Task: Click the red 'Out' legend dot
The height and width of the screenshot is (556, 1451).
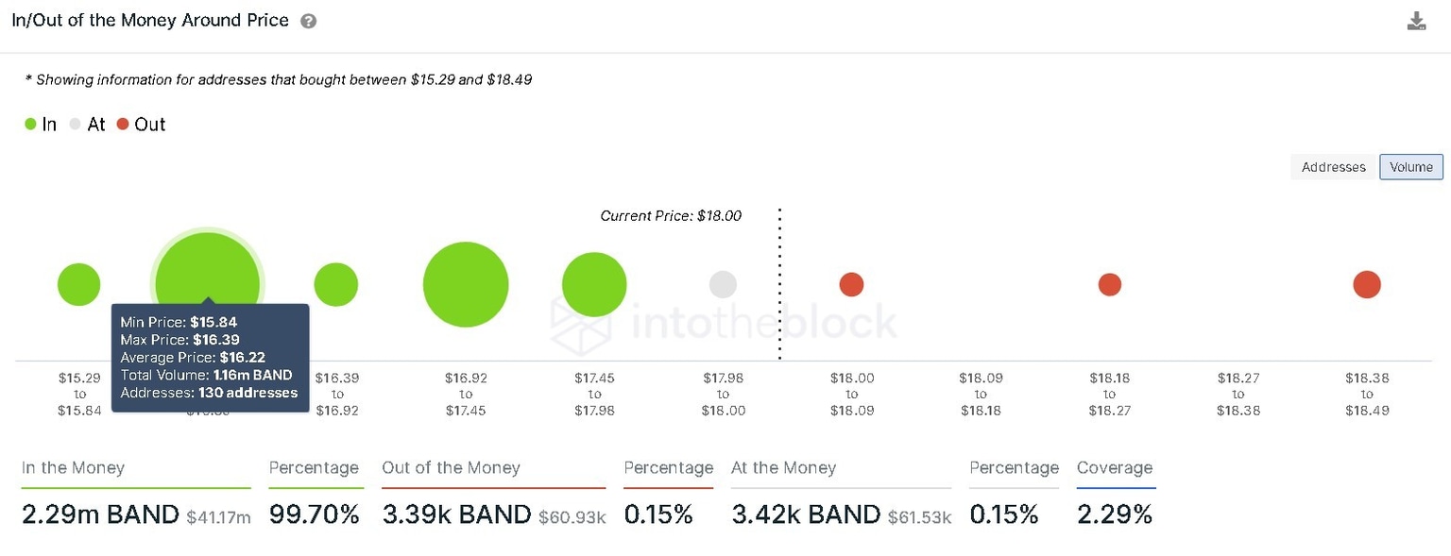Action: (x=122, y=124)
